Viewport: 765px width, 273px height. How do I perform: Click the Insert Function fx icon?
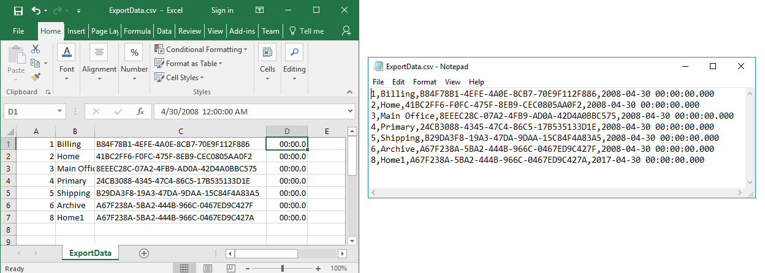(x=140, y=111)
